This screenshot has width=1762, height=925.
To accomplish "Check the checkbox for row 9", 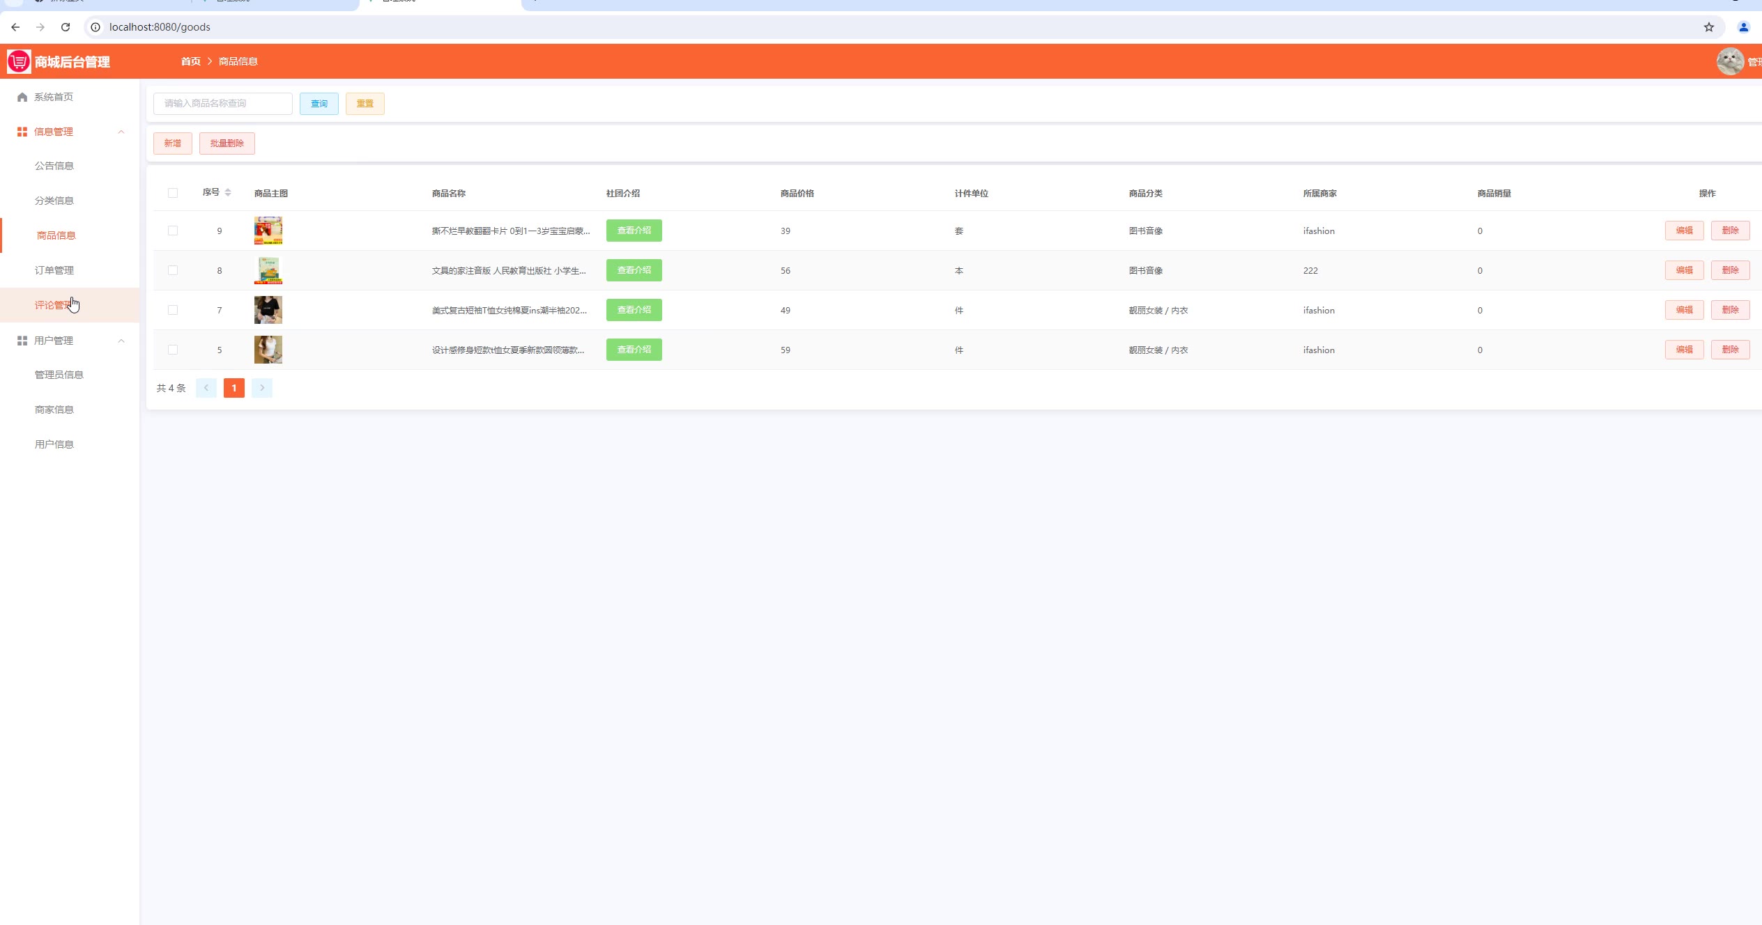I will tap(173, 231).
